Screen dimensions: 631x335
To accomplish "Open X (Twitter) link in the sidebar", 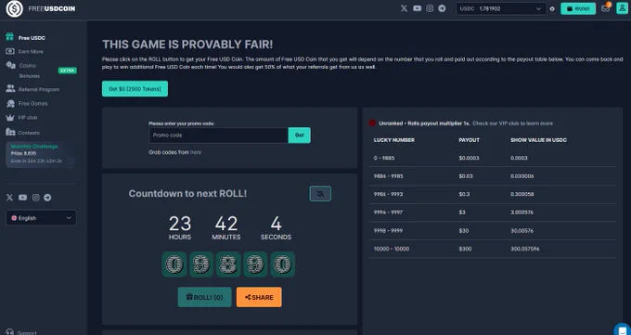I will tap(9, 198).
